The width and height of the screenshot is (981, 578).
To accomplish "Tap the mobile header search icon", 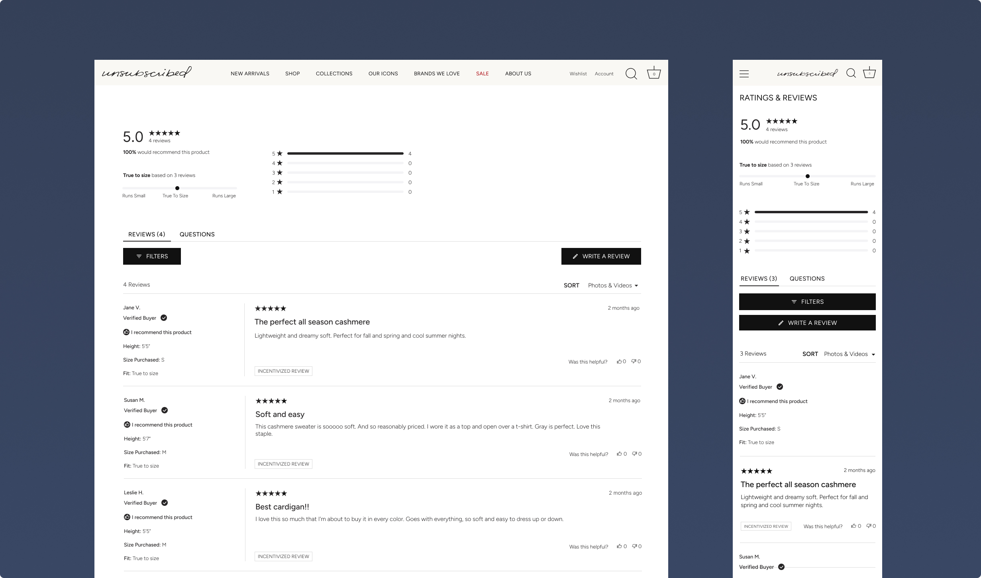I will coord(851,73).
